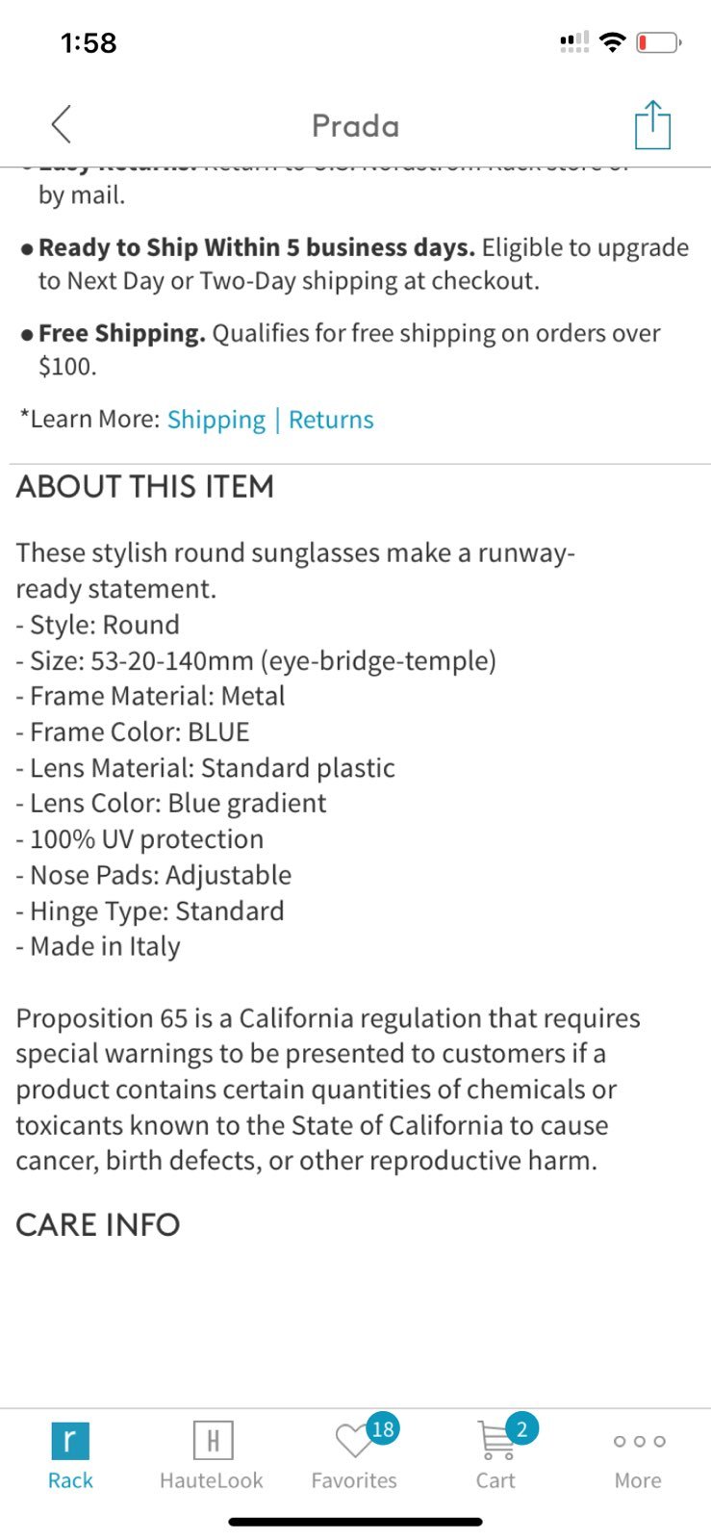Open the Favorites heart icon
This screenshot has height=1540, width=711.
click(353, 1442)
